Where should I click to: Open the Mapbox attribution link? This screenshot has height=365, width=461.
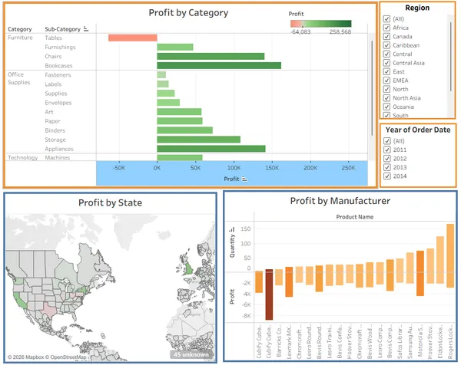click(x=25, y=357)
